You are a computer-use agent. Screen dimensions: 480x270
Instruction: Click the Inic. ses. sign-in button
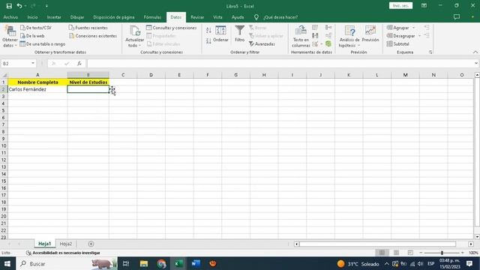coord(400,6)
